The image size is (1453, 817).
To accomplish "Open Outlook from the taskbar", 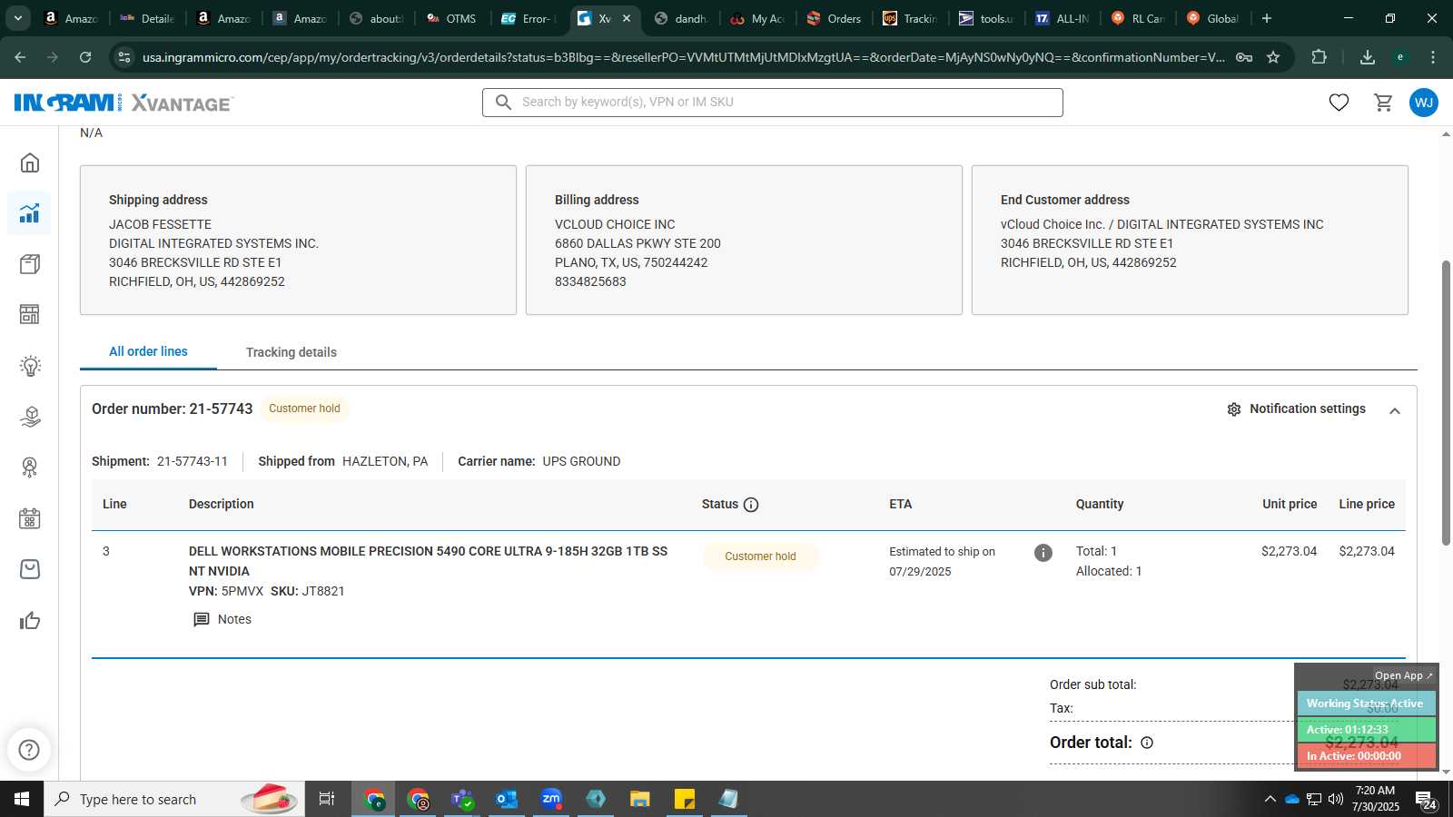I will [x=507, y=799].
